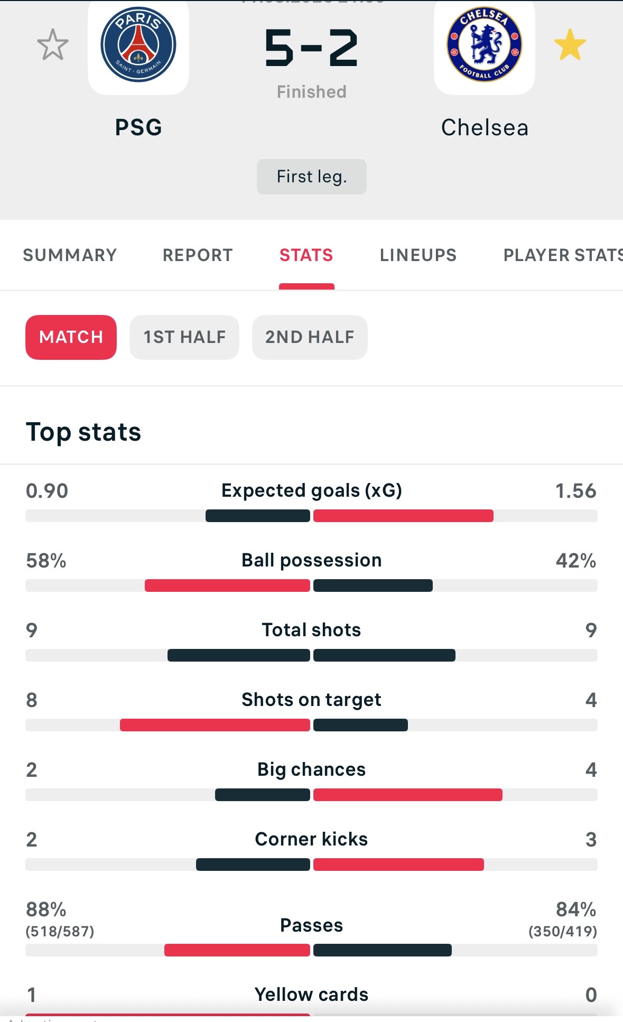This screenshot has height=1022, width=623.
Task: Select the Match stats filter
Action: point(71,337)
